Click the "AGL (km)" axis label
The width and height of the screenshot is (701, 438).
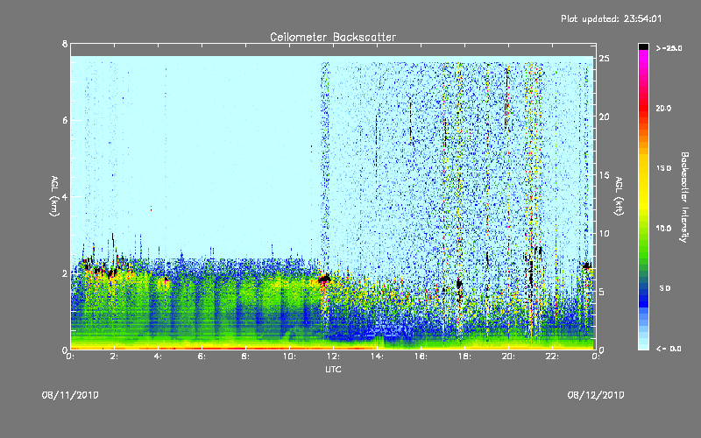[54, 196]
